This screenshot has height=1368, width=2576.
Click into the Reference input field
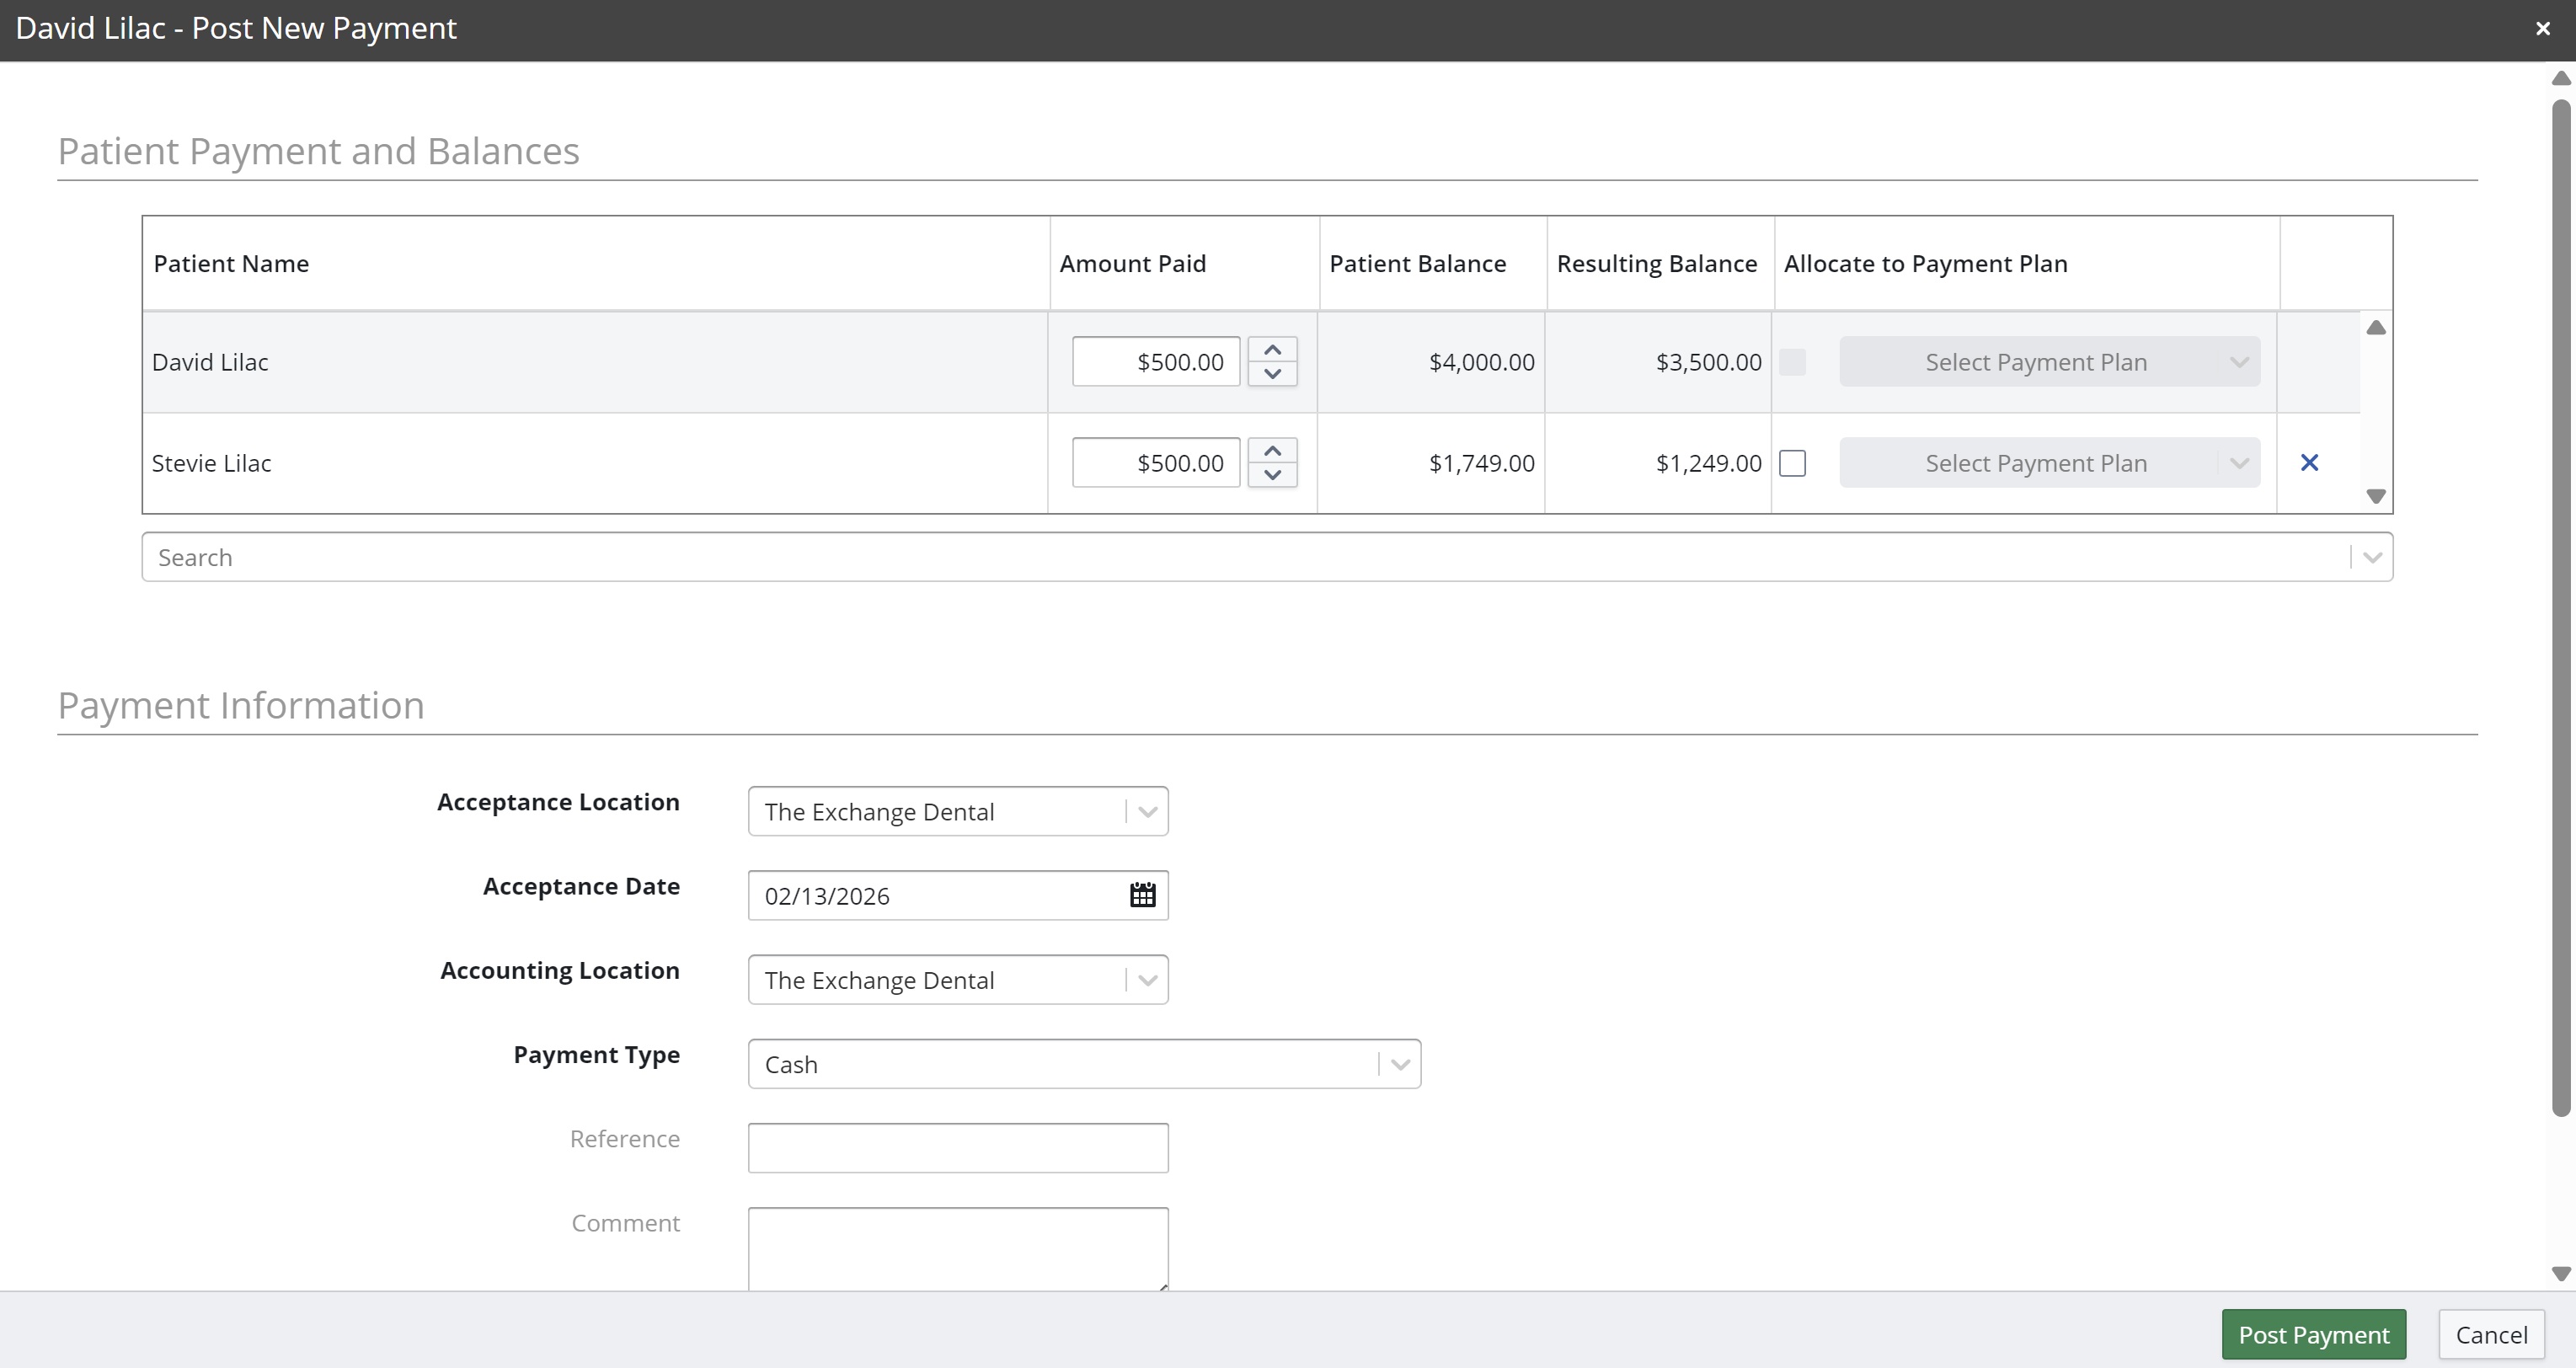(x=957, y=1148)
